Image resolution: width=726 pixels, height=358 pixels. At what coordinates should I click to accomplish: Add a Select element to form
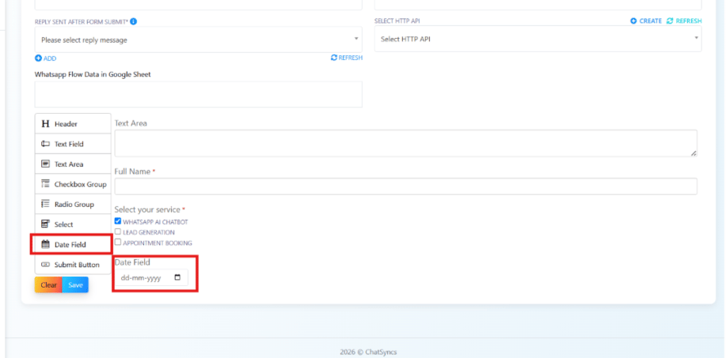pos(73,224)
